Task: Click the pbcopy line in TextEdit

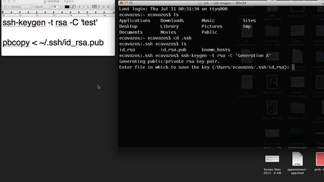Action: coord(53,42)
